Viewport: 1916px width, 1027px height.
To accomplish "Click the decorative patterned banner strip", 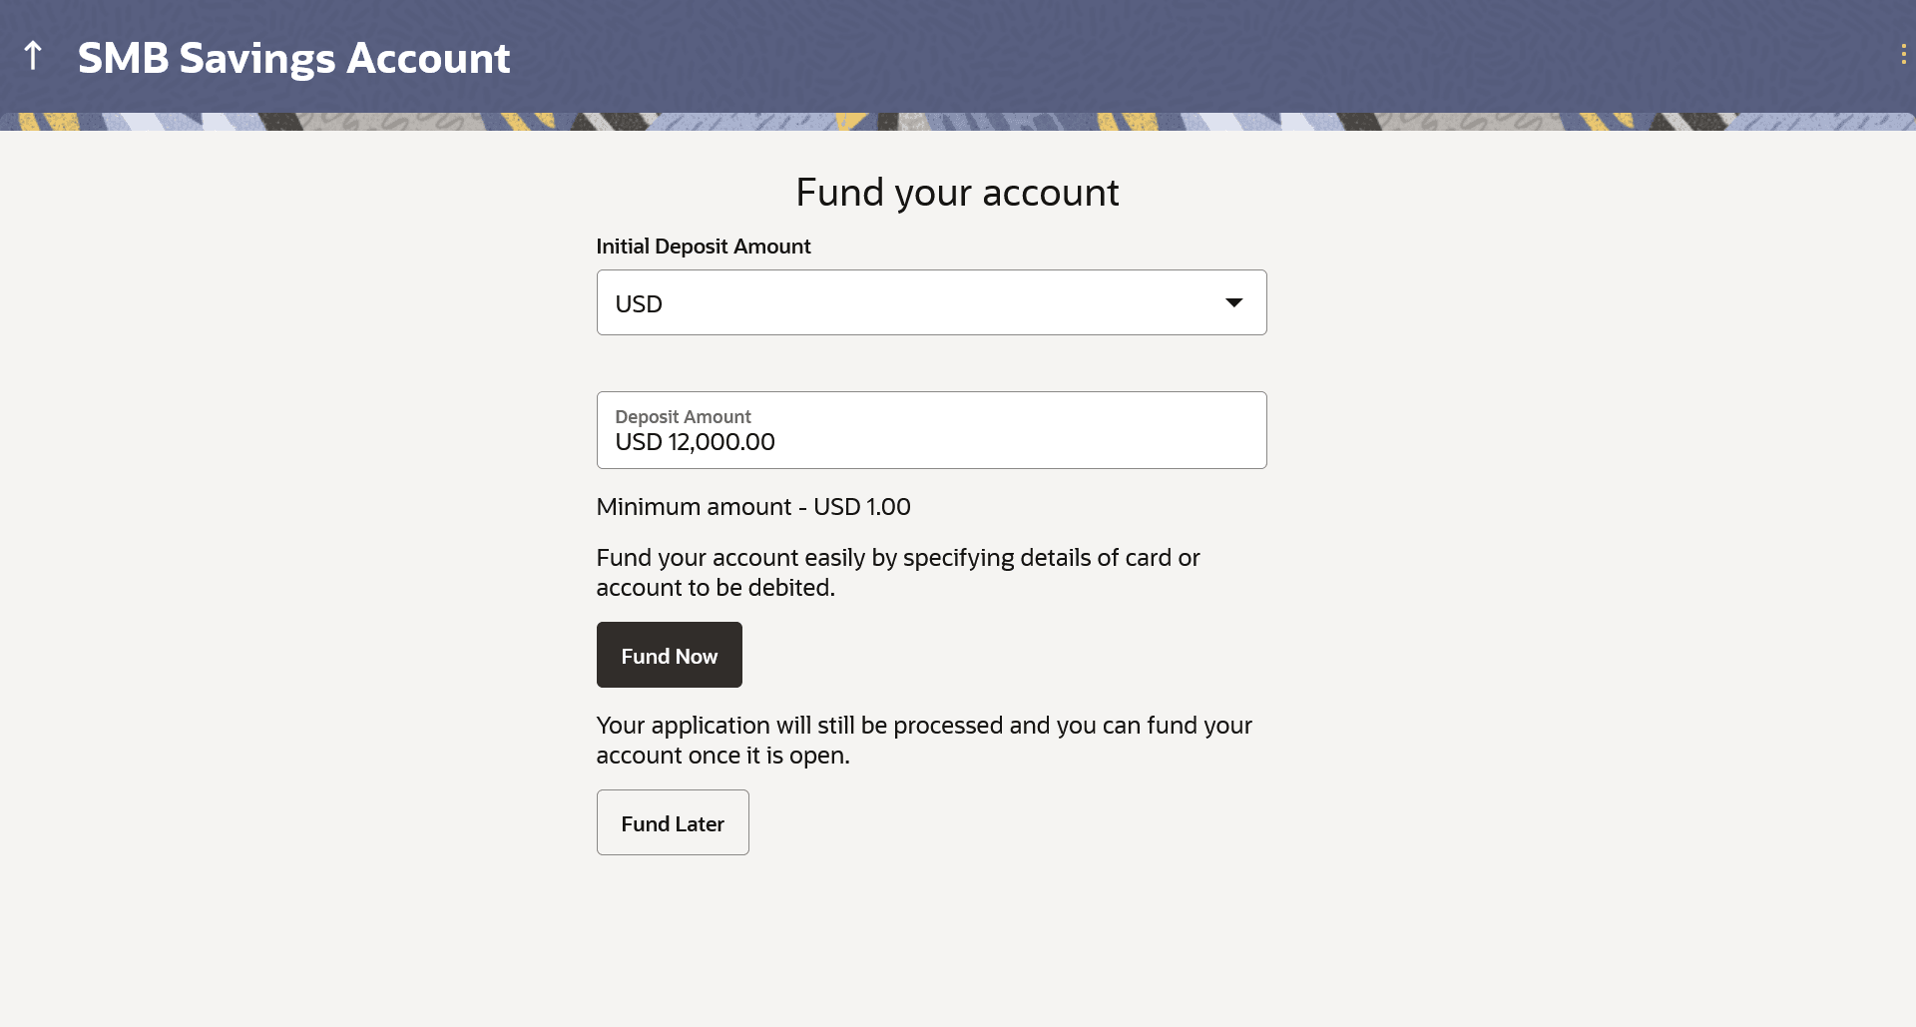I will (x=958, y=122).
